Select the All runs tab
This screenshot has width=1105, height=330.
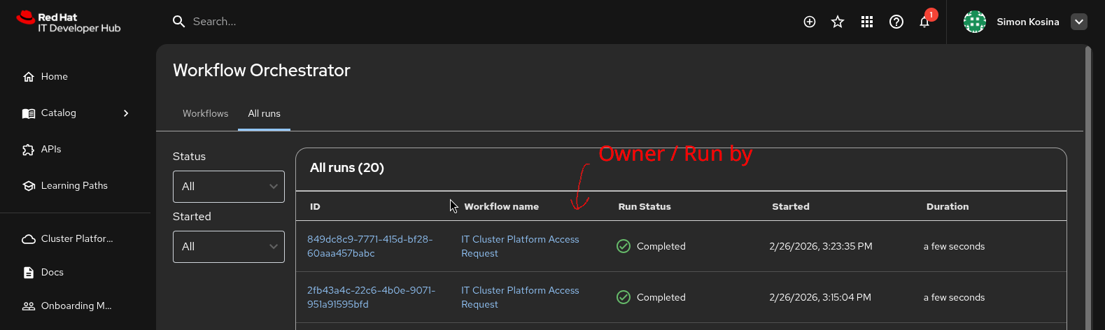pyautogui.click(x=264, y=114)
